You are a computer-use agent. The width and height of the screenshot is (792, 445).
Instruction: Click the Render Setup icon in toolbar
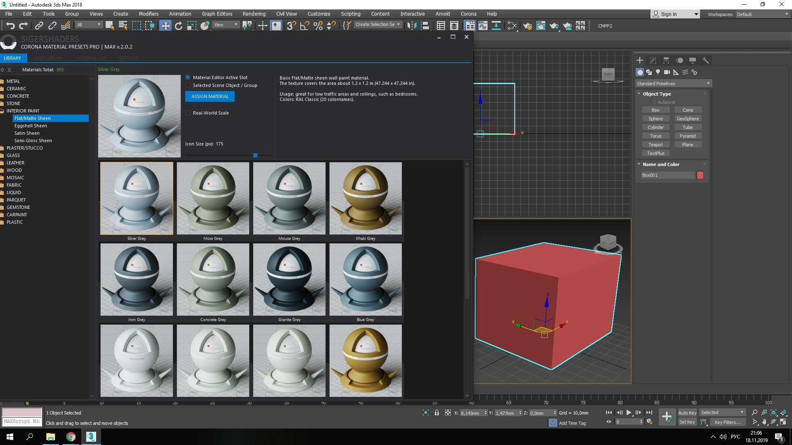pyautogui.click(x=527, y=25)
